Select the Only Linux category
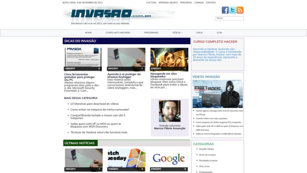The width and height of the screenshot is (307, 173). [204, 166]
